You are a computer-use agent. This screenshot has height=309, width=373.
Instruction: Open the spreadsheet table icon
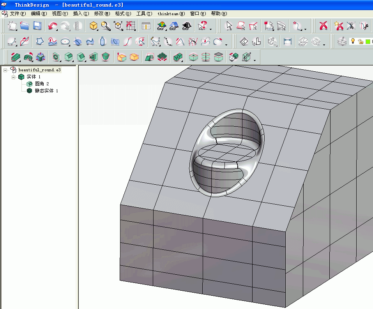[x=146, y=26]
